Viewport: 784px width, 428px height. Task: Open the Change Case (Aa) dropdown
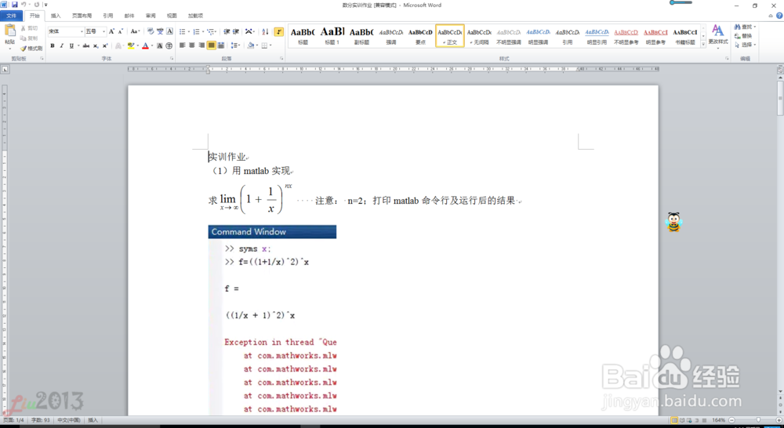(135, 31)
